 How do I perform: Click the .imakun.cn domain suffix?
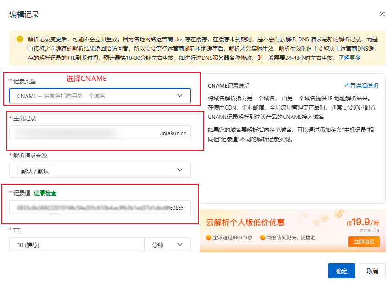tap(173, 133)
